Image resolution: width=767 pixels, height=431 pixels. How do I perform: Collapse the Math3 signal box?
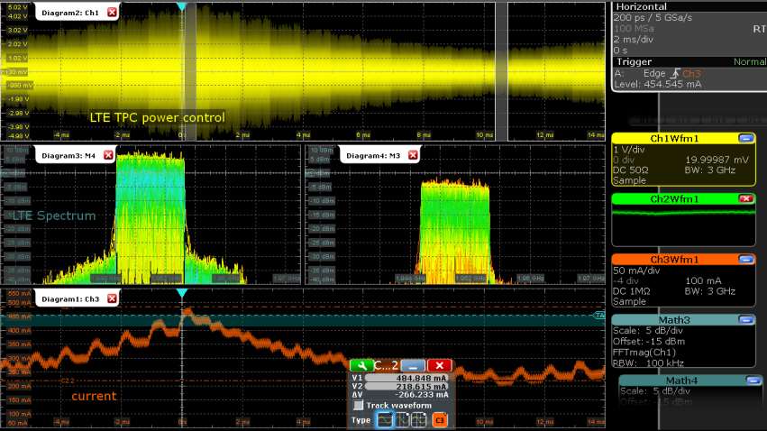click(x=745, y=320)
